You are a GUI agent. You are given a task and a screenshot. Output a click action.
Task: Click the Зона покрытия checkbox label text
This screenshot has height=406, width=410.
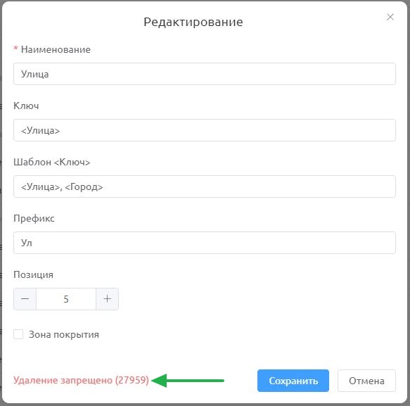pos(64,334)
